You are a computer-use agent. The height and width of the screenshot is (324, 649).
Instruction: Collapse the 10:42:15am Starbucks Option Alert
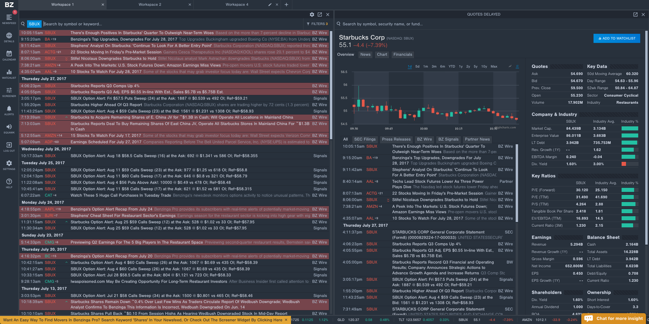point(66,263)
